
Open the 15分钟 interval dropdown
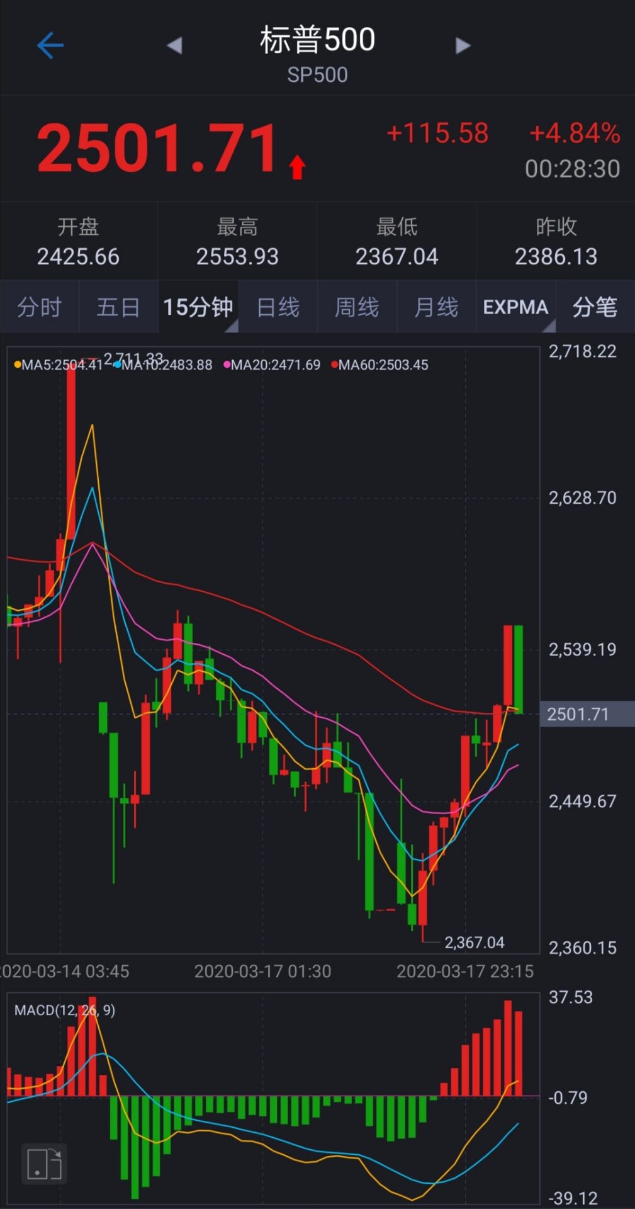coord(199,307)
